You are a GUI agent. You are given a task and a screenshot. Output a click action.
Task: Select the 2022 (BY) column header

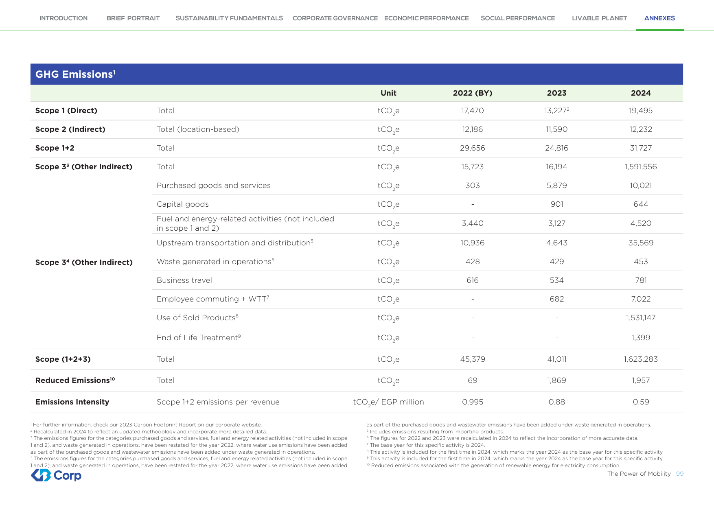click(x=473, y=93)
